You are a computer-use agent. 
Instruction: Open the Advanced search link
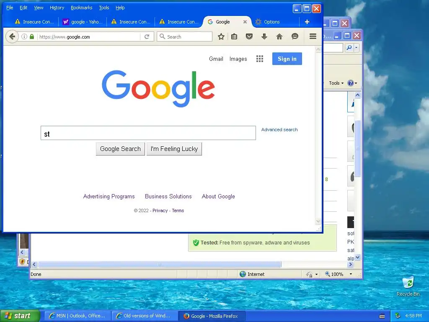pyautogui.click(x=279, y=130)
